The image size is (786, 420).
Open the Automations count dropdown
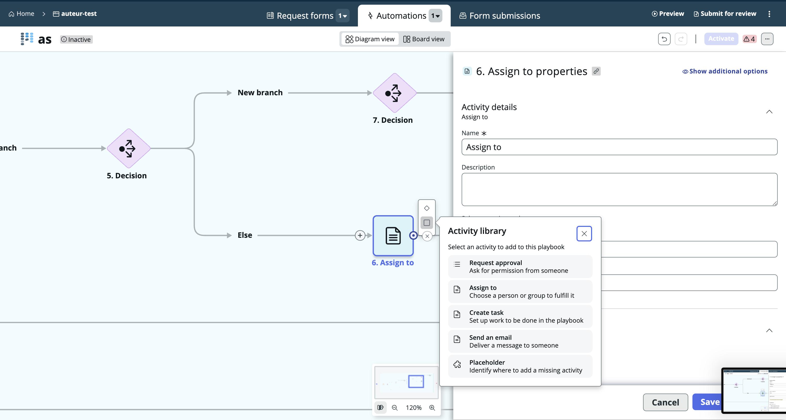[435, 16]
